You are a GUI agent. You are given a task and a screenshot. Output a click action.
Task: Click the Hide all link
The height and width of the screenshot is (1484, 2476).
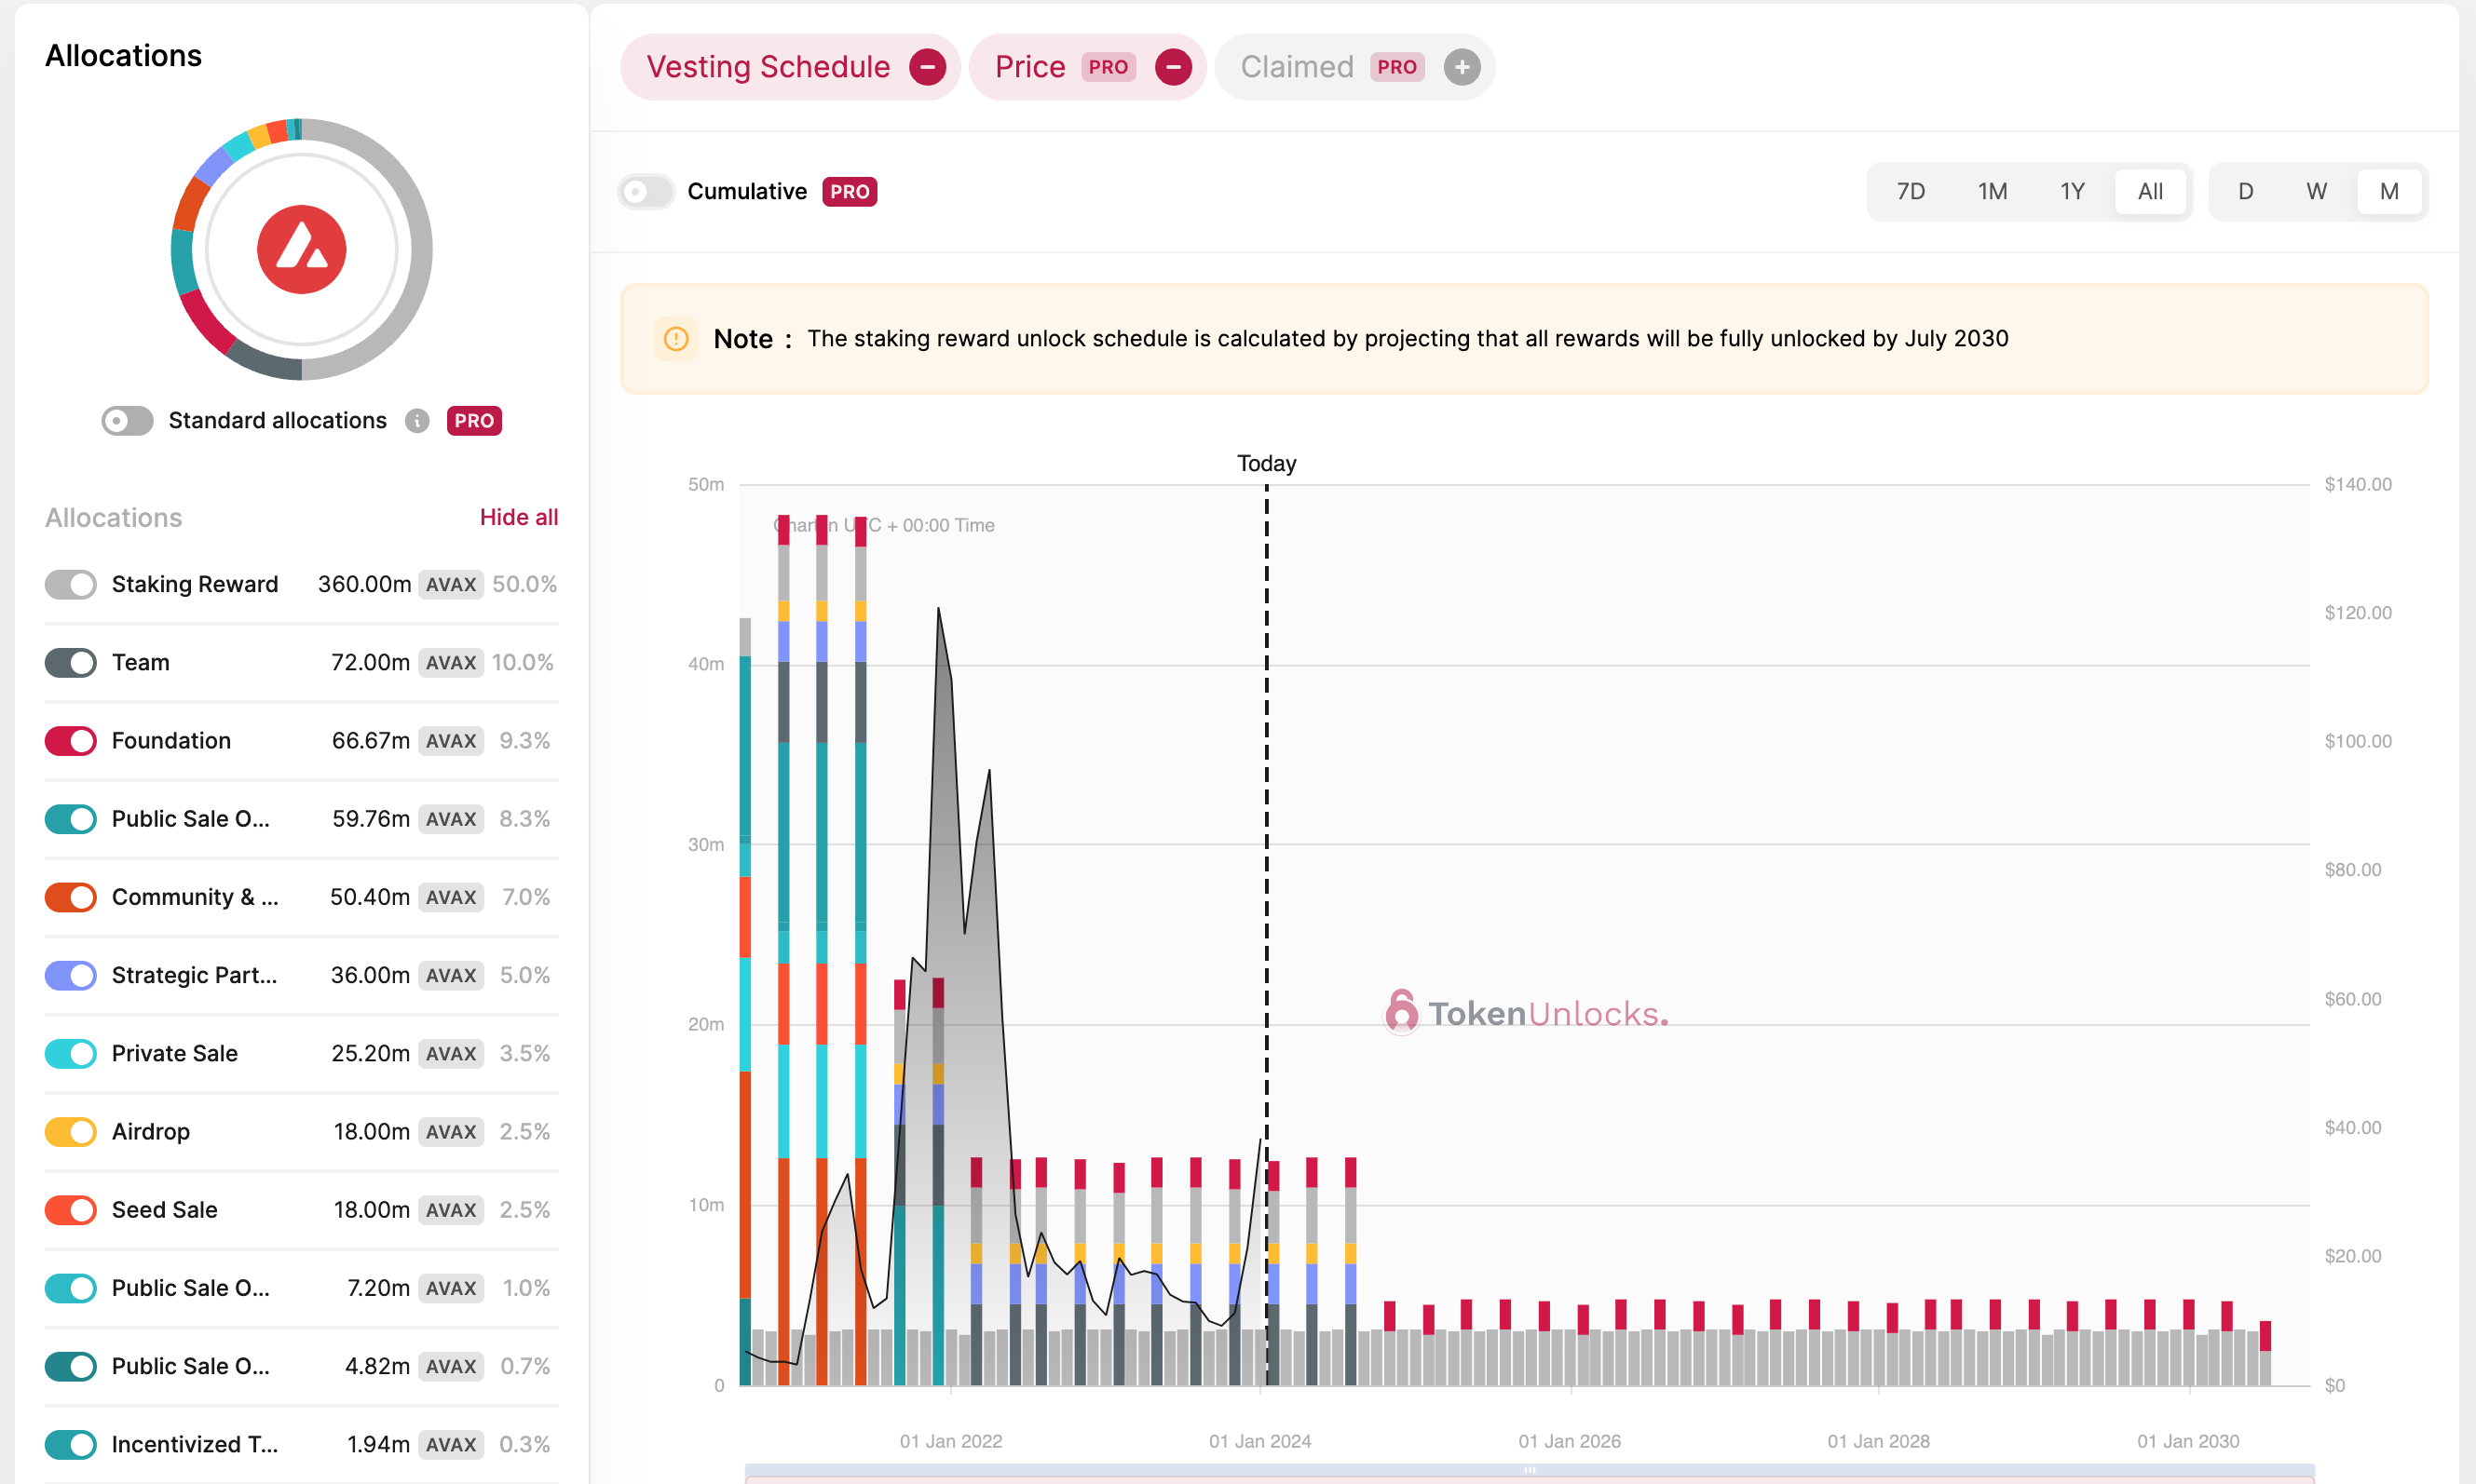[518, 517]
